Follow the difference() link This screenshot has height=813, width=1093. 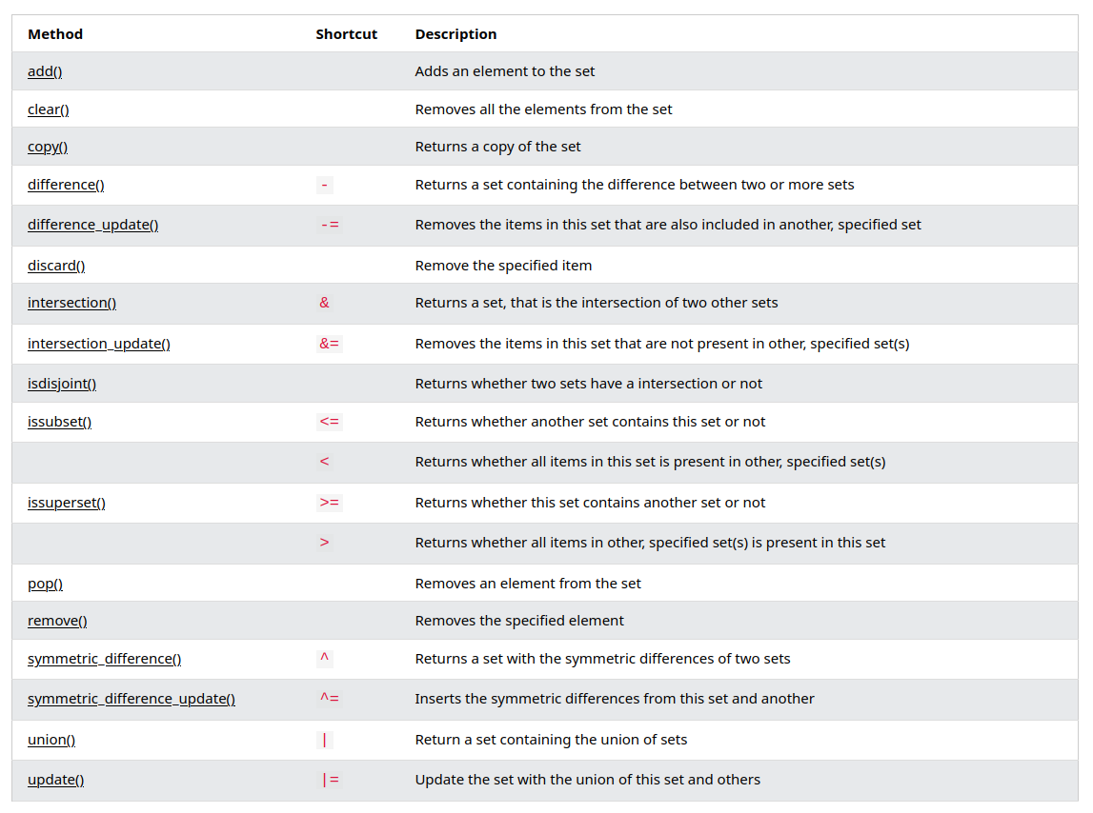pyautogui.click(x=66, y=185)
